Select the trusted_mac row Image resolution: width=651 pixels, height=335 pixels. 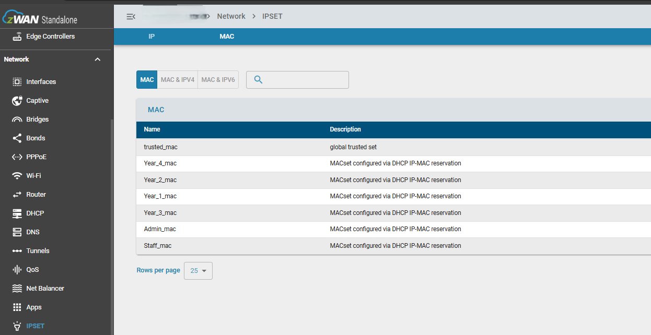[x=393, y=147]
